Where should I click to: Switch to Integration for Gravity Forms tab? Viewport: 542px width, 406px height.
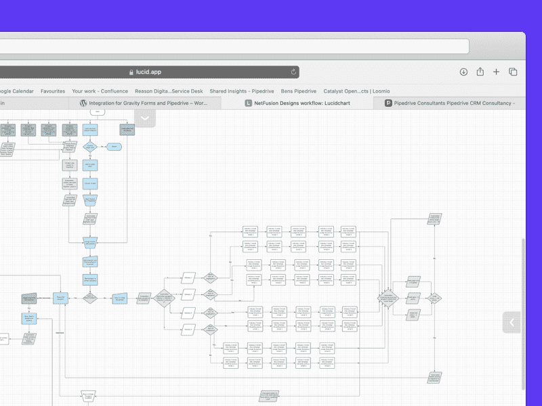click(144, 103)
